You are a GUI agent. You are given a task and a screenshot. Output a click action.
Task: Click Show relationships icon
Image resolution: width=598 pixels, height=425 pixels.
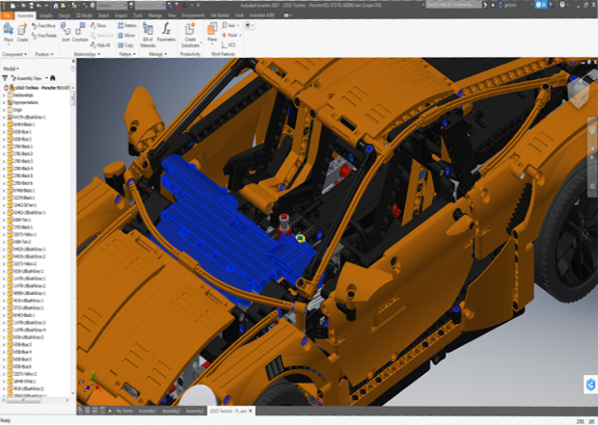pos(98,25)
